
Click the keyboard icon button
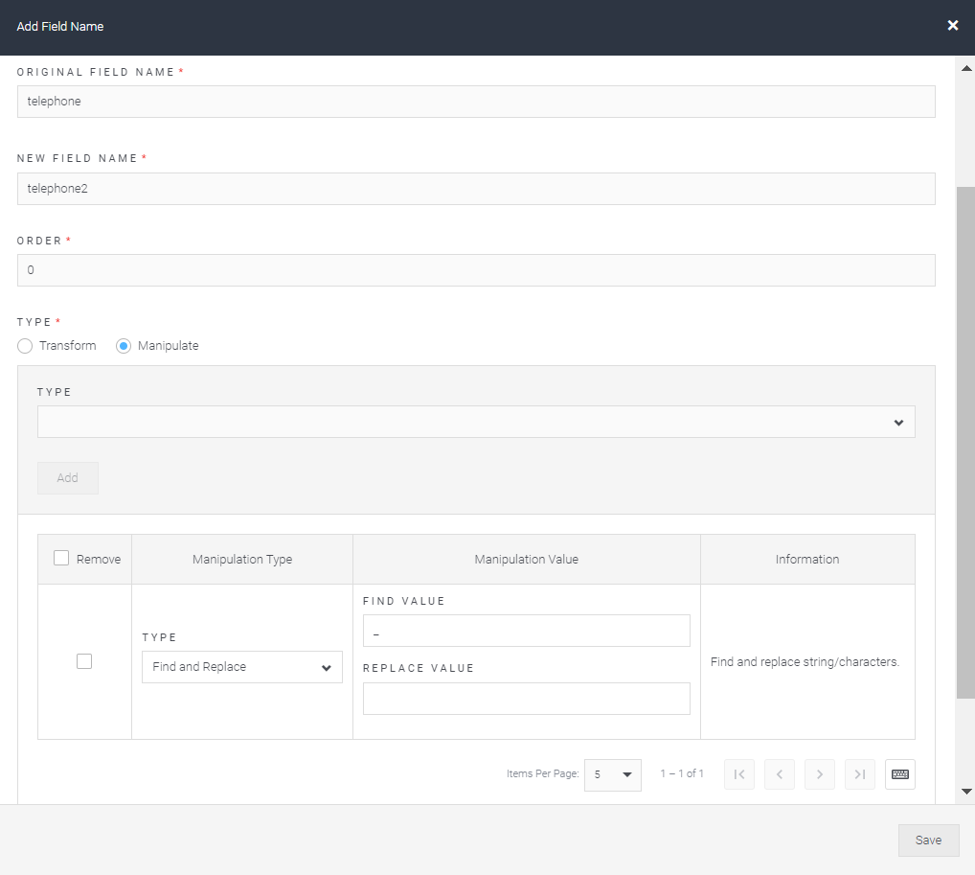tap(899, 774)
